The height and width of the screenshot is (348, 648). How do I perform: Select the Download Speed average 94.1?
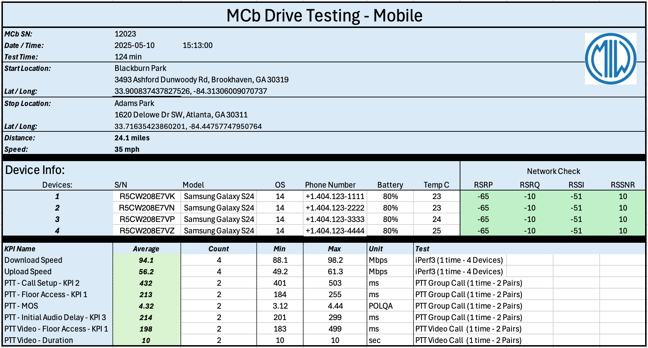(x=146, y=260)
